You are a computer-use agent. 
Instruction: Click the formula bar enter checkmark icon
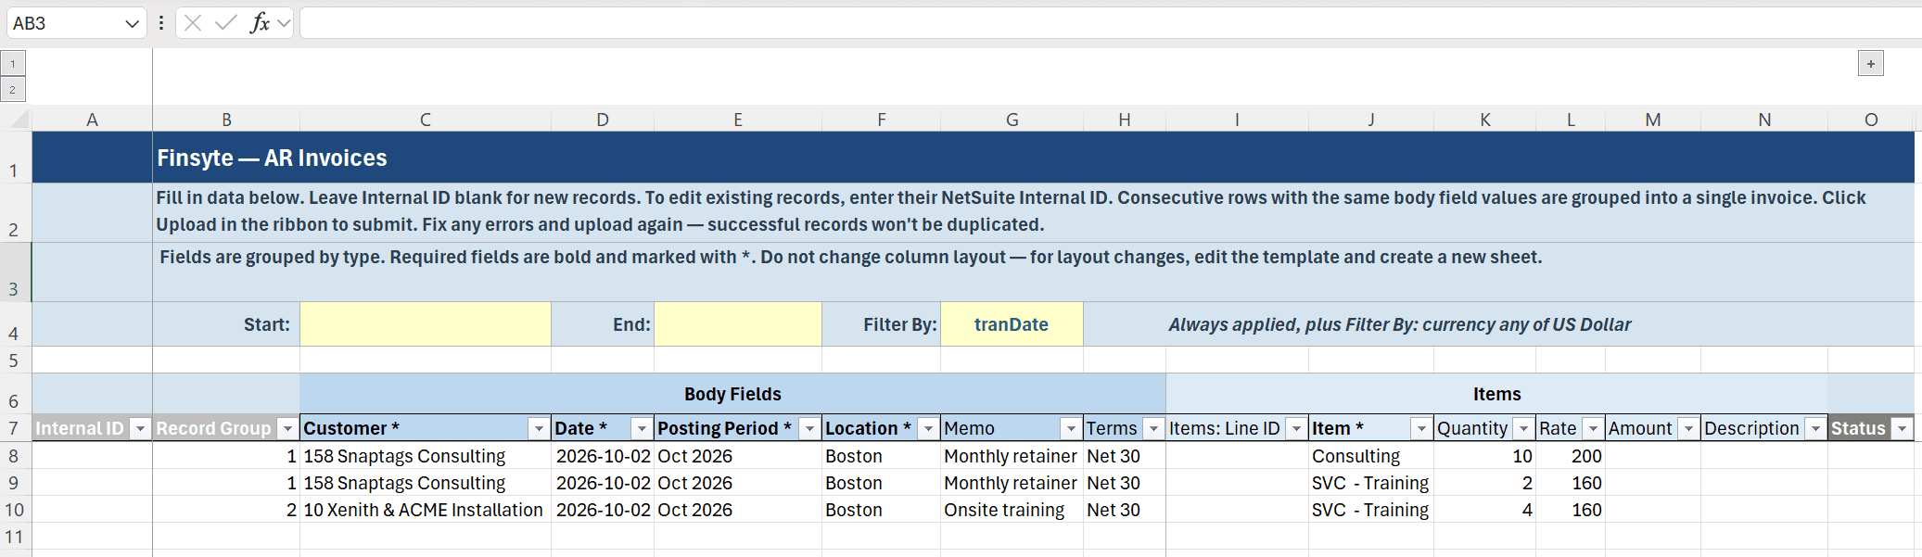click(x=225, y=23)
